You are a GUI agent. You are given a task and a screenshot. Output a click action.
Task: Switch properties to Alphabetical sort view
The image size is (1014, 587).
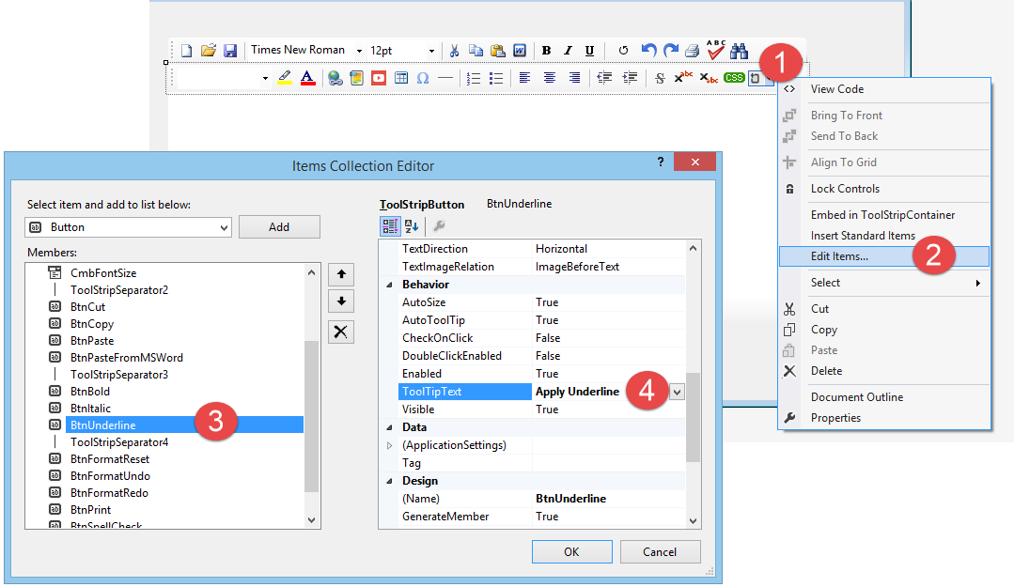(411, 226)
